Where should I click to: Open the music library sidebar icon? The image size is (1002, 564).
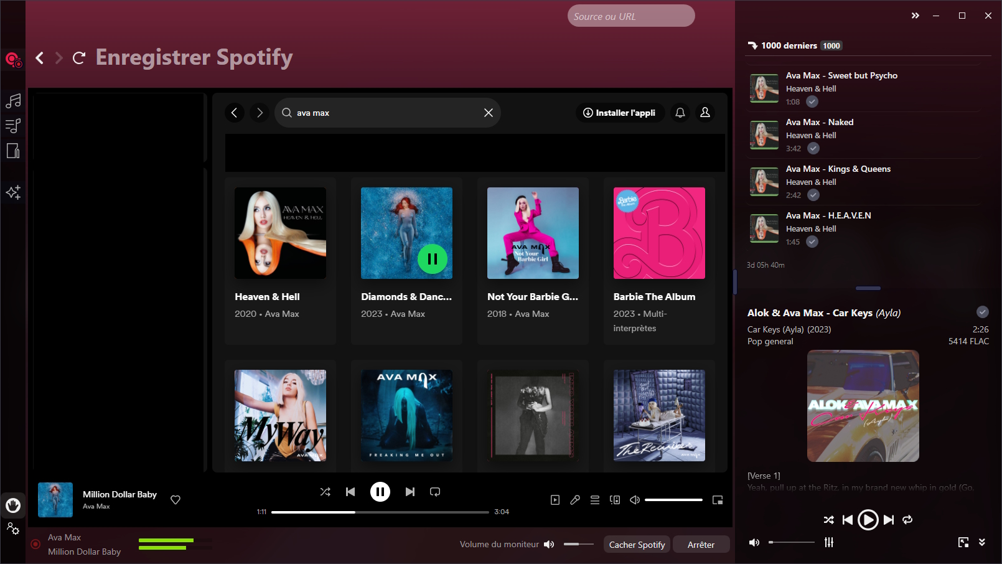click(13, 100)
